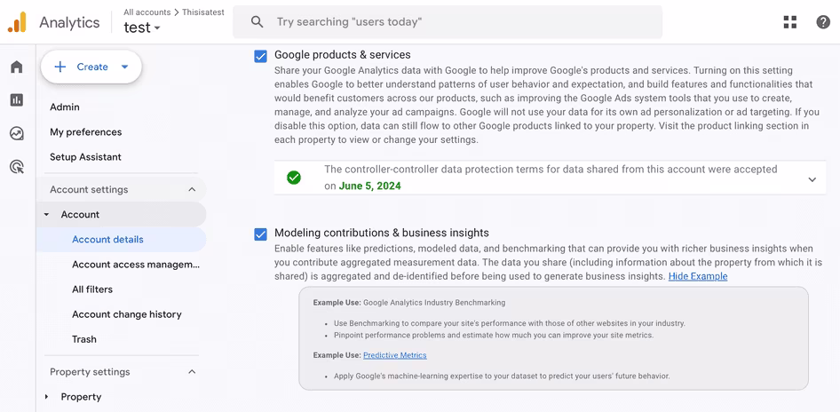Open the Advertising cursor-target icon

point(17,167)
